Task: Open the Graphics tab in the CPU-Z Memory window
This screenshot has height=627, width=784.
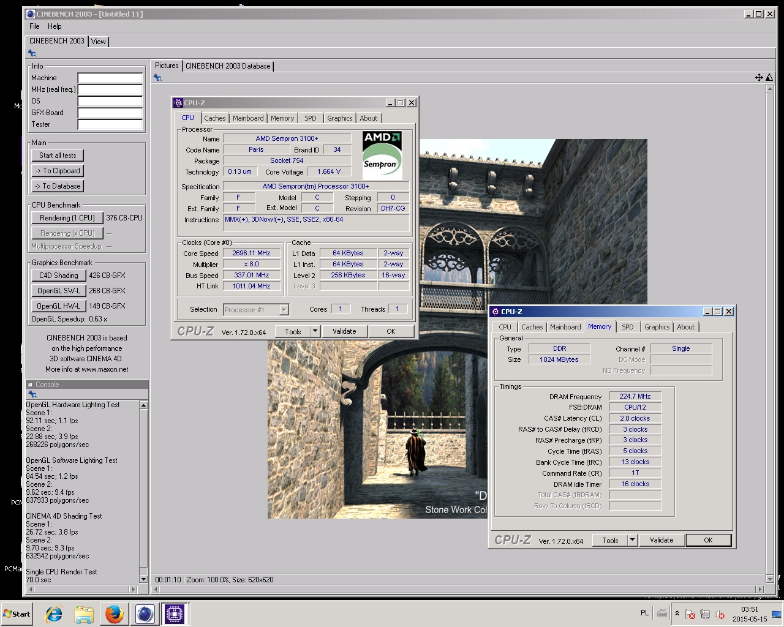Action: pyautogui.click(x=657, y=327)
